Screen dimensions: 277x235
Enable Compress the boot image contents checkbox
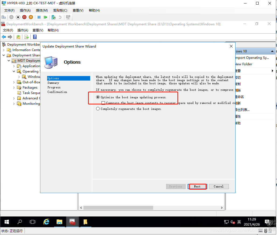tap(103, 103)
